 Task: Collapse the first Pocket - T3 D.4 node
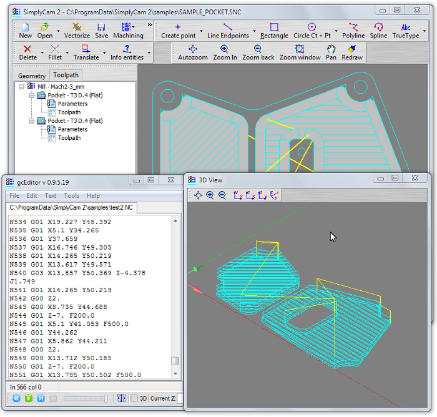coord(32,96)
